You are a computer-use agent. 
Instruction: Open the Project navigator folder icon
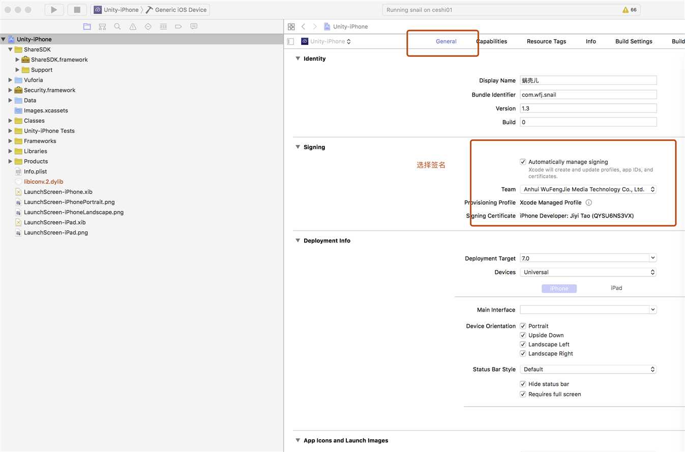[x=87, y=26]
